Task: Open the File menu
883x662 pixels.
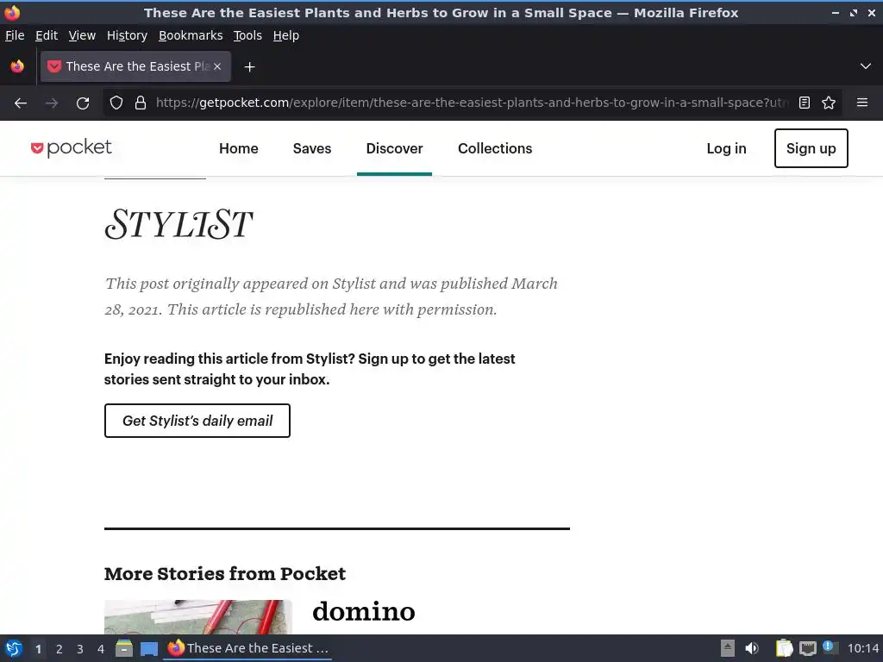Action: coord(15,35)
